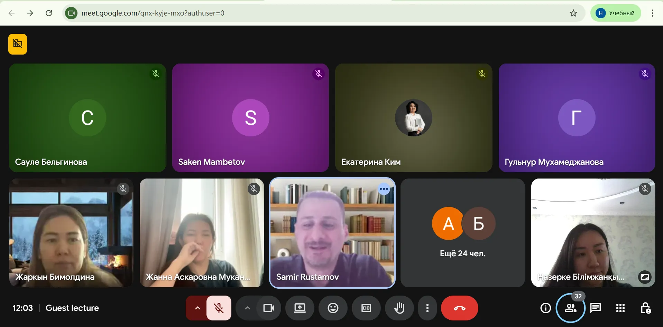Image resolution: width=663 pixels, height=327 pixels.
Task: Click the 'Ещё 24 чел.' tile
Action: click(x=462, y=233)
